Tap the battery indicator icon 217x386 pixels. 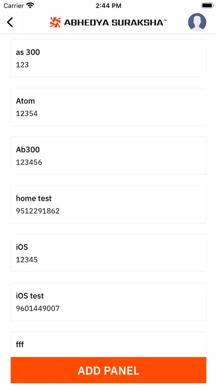coord(208,6)
